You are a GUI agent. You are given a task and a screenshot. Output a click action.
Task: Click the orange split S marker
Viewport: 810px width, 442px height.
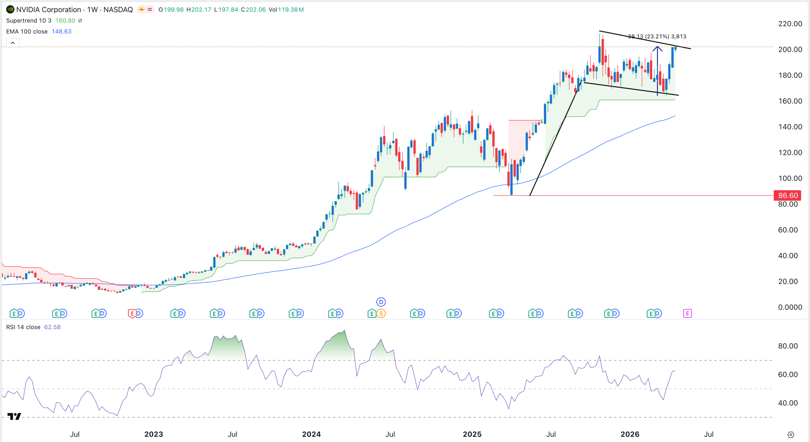pos(381,314)
